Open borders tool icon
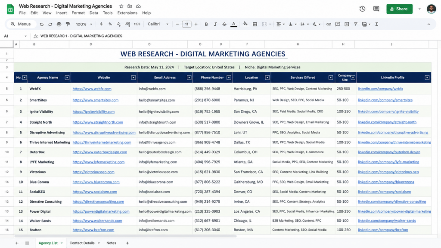This screenshot has width=441, height=248. [x=255, y=24]
